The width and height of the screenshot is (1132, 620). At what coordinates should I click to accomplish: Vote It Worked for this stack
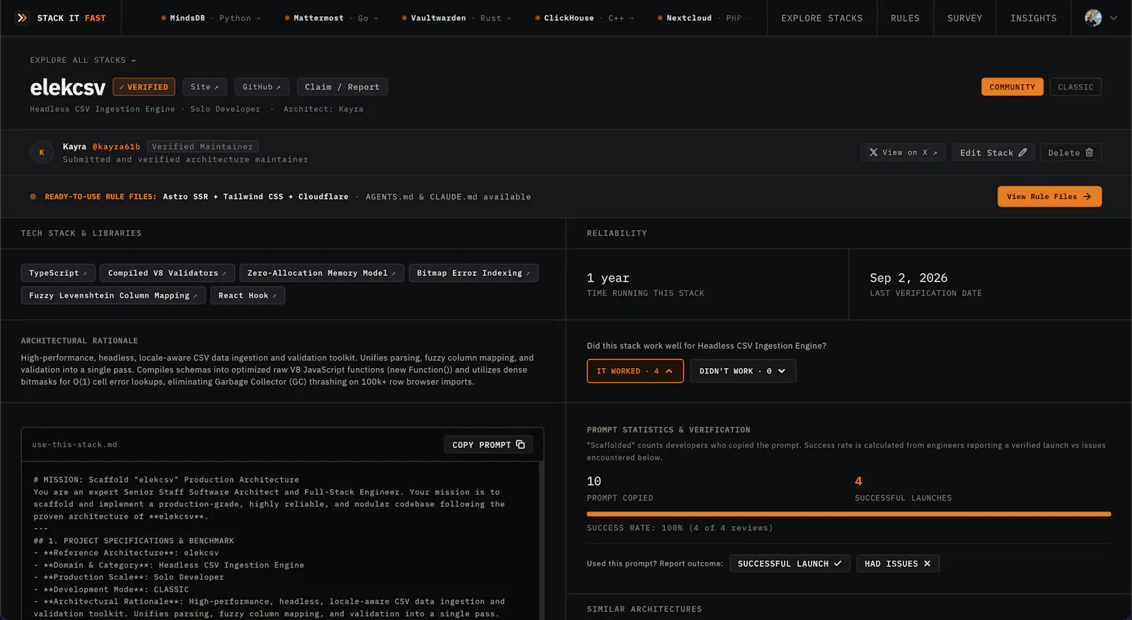click(x=635, y=371)
